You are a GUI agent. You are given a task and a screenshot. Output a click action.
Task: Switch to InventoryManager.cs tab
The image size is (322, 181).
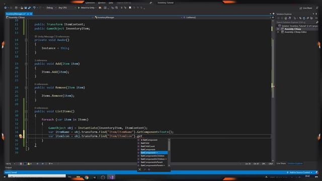point(16,14)
